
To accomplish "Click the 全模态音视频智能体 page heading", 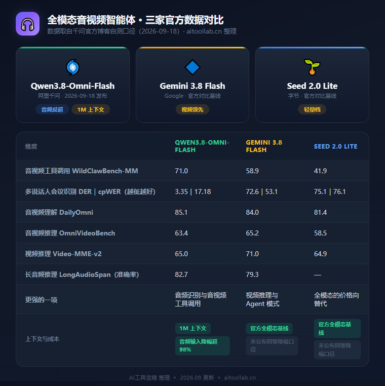I will pos(135,20).
